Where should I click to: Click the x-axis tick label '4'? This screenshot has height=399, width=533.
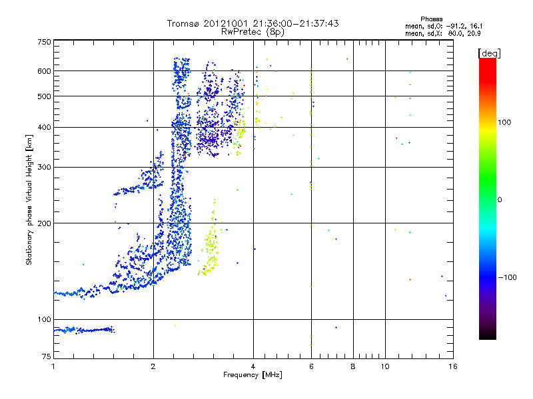click(253, 366)
